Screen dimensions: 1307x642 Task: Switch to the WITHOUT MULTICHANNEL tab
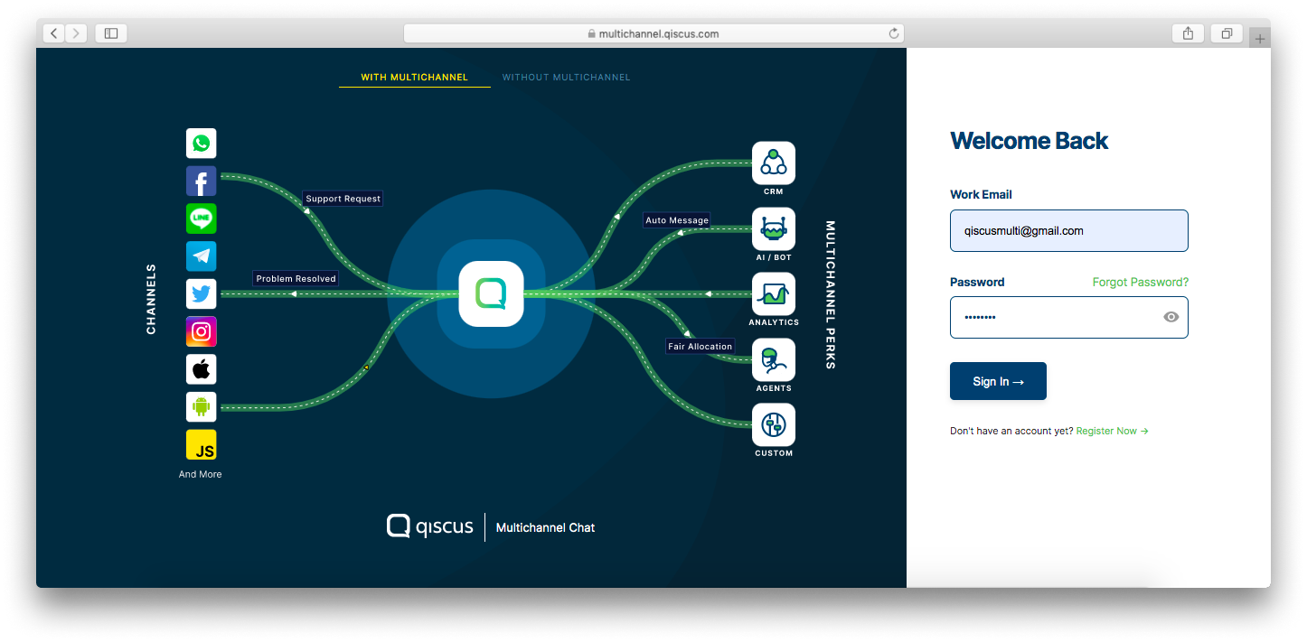pyautogui.click(x=566, y=77)
